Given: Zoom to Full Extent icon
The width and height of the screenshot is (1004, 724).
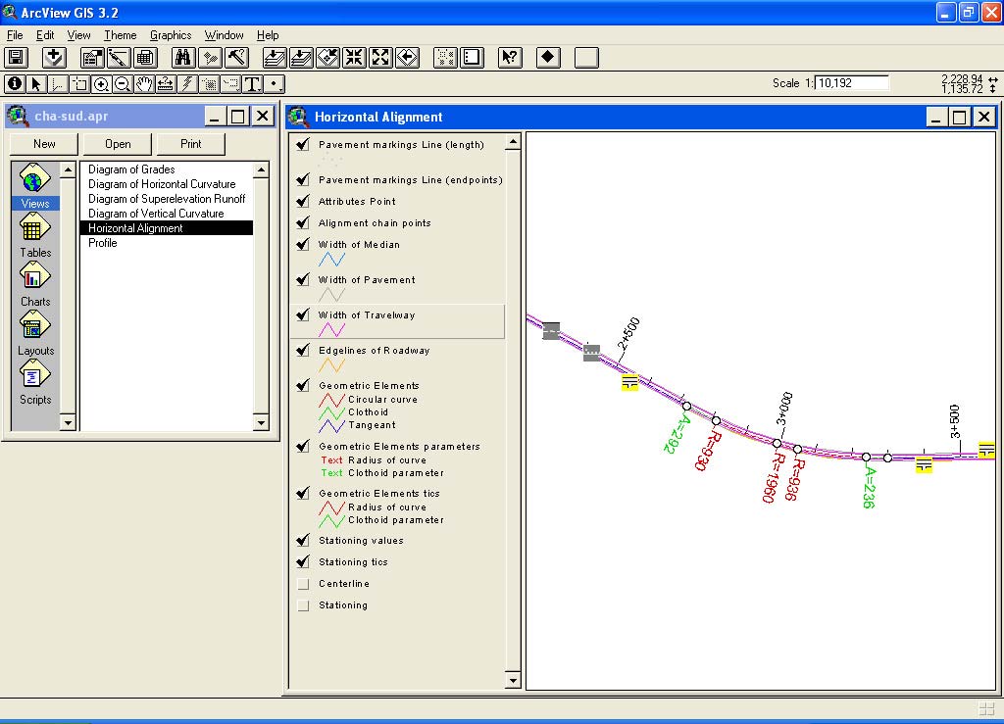Looking at the screenshot, I should tap(275, 58).
